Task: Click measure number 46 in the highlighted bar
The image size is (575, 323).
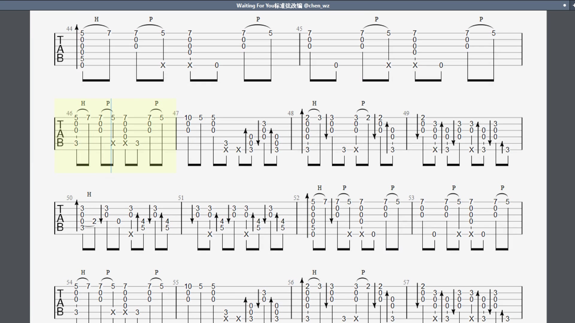Action: (69, 113)
